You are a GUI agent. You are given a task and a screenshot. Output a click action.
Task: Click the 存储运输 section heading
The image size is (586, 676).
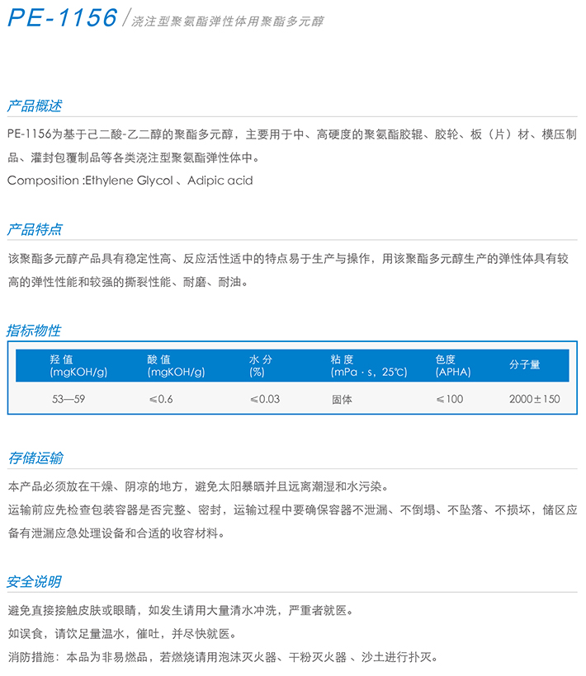34,458
